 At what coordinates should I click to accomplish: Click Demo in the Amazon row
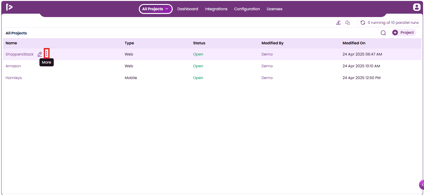click(267, 66)
